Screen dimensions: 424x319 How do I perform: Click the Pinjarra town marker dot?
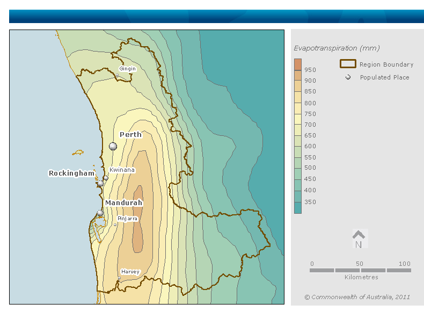coord(115,224)
